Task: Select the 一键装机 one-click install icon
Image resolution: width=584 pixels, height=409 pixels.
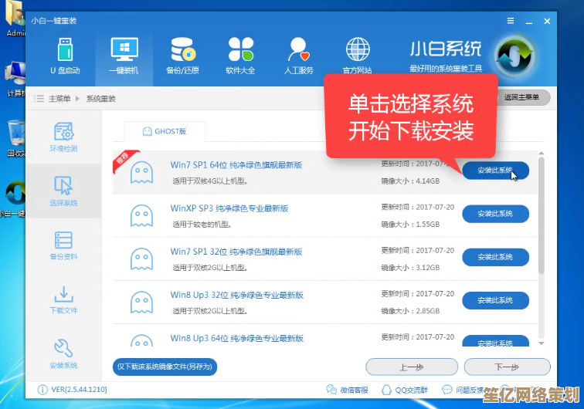Action: [x=124, y=55]
